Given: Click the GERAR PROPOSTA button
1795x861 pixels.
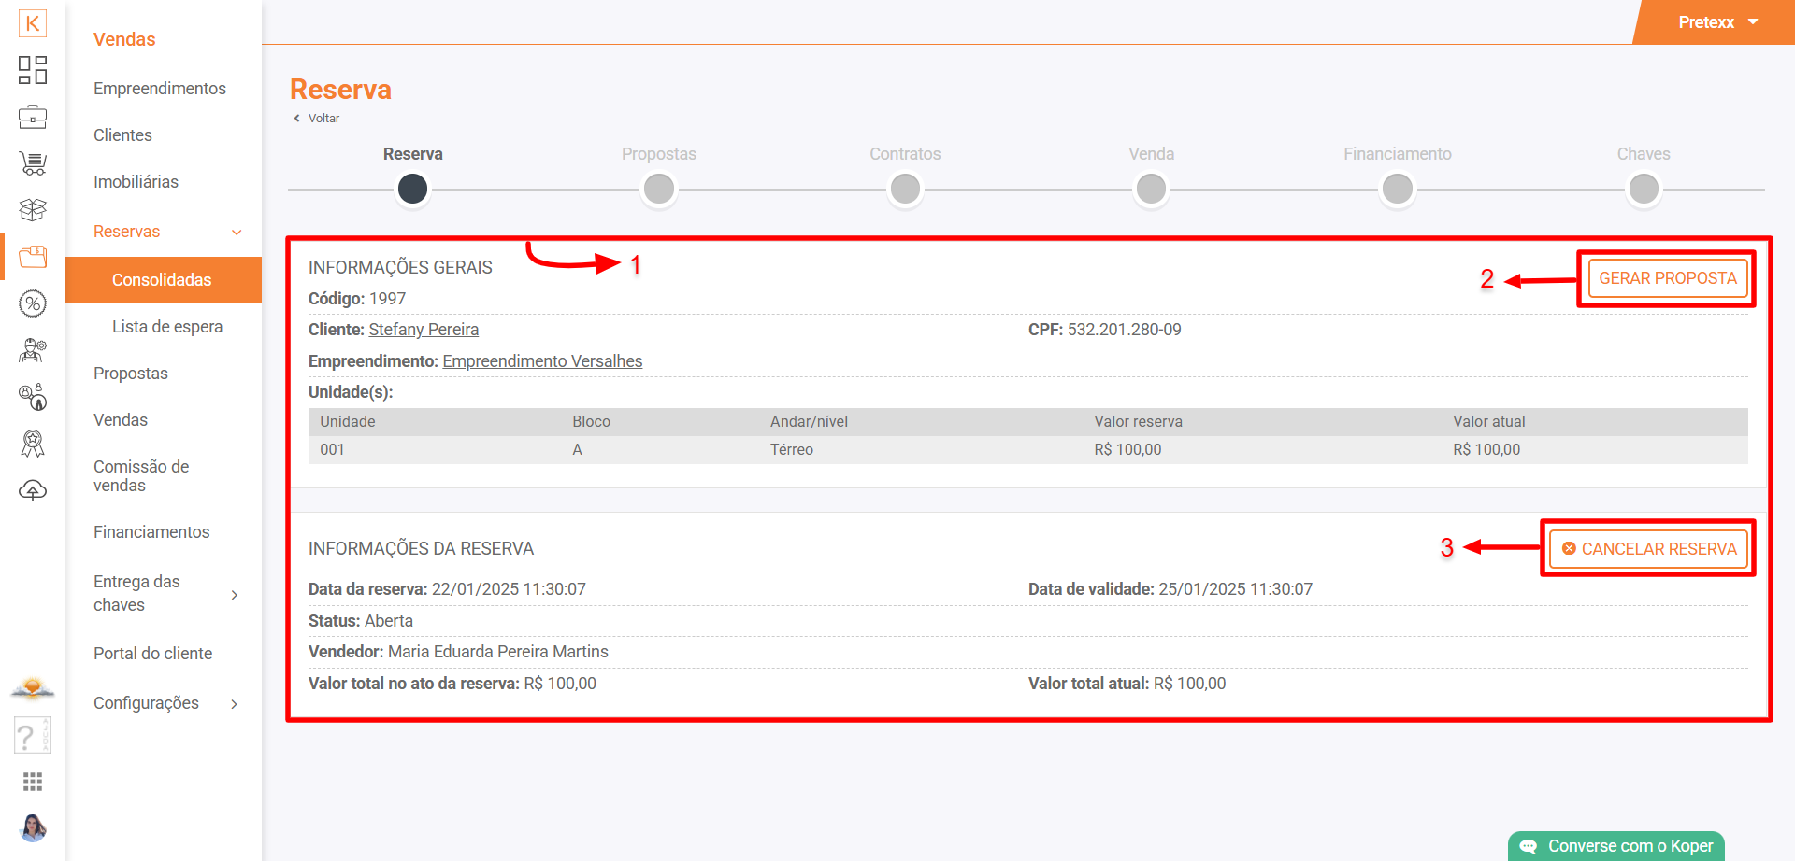Looking at the screenshot, I should pyautogui.click(x=1667, y=278).
